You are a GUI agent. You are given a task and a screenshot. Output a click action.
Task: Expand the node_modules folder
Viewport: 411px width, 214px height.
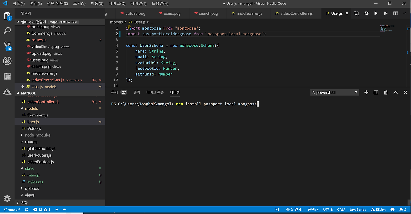[38, 135]
